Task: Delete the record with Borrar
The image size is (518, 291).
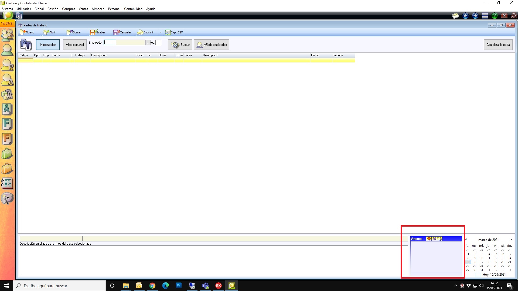Action: coord(74,32)
